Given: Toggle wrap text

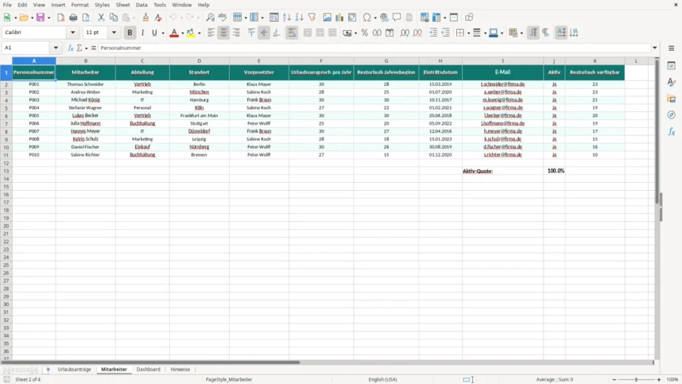Looking at the screenshot, I should tap(292, 33).
